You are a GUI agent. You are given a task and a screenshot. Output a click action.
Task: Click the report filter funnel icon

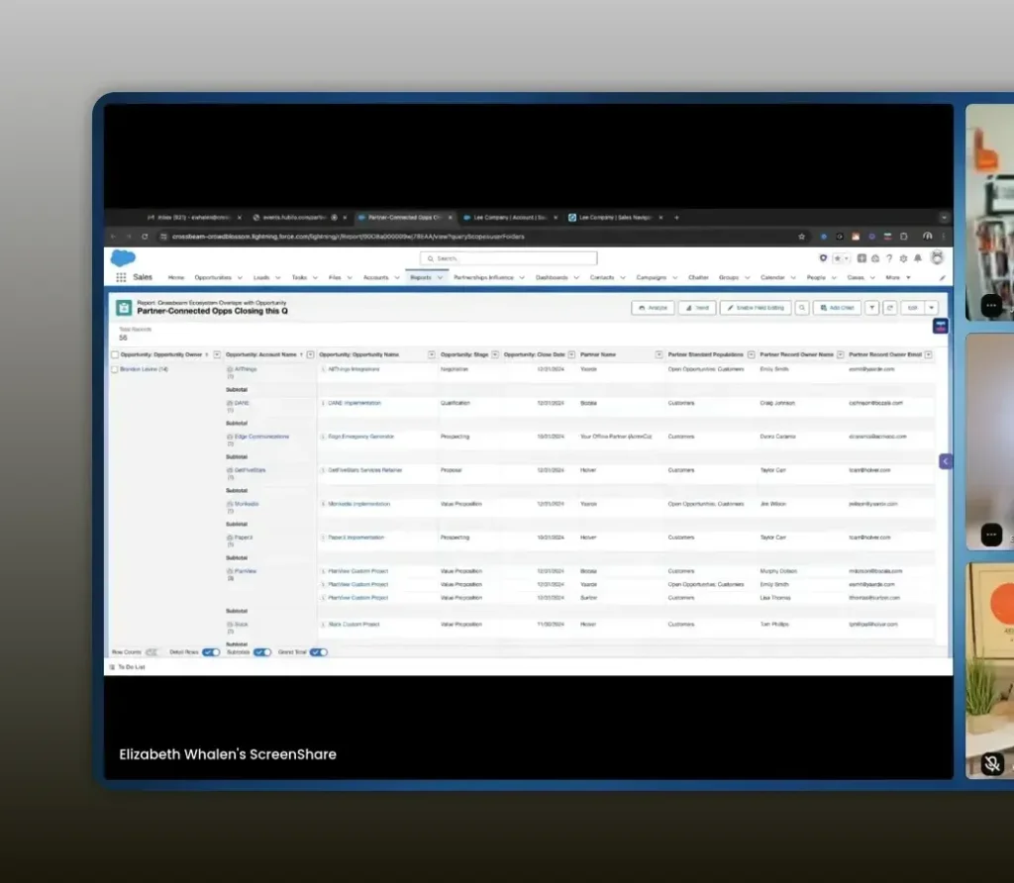(x=872, y=308)
